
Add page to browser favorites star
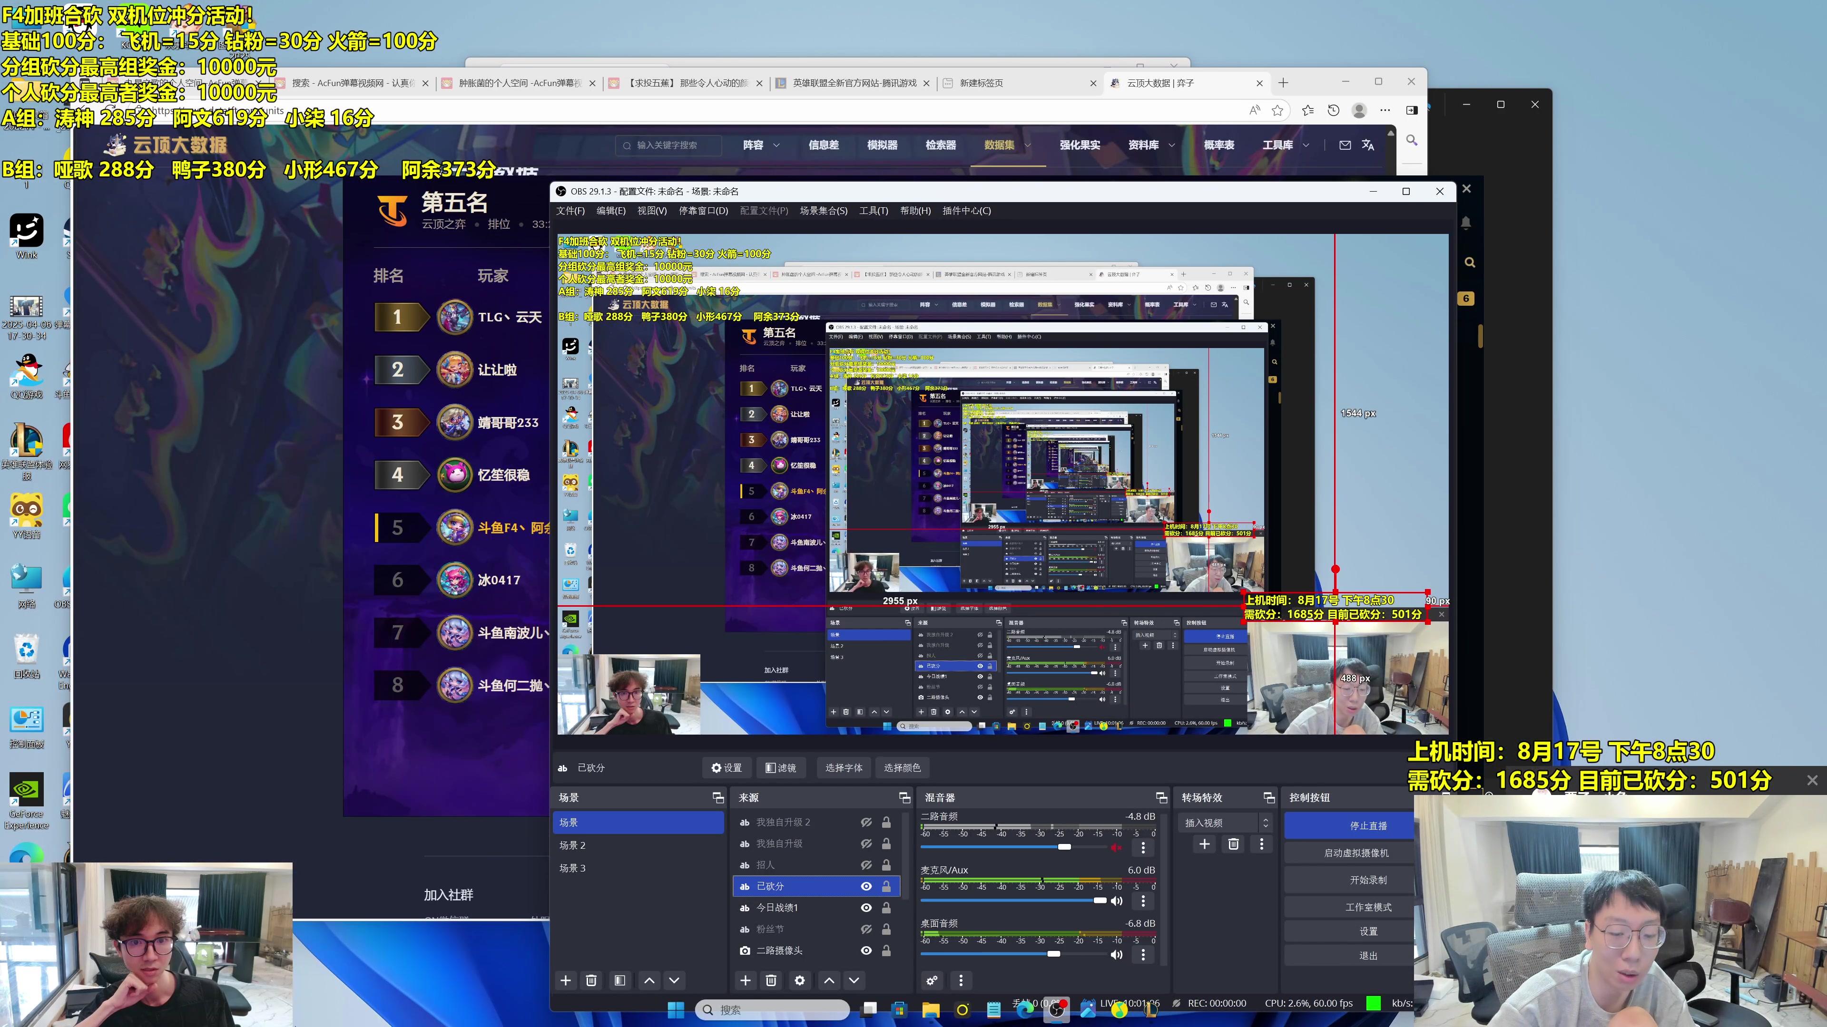[x=1277, y=110]
